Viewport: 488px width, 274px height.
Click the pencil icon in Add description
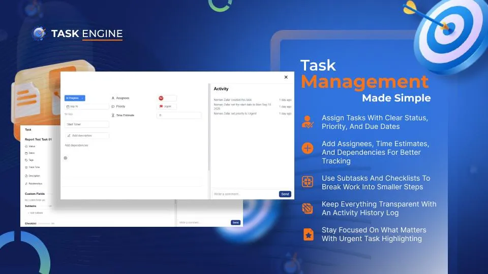point(69,136)
